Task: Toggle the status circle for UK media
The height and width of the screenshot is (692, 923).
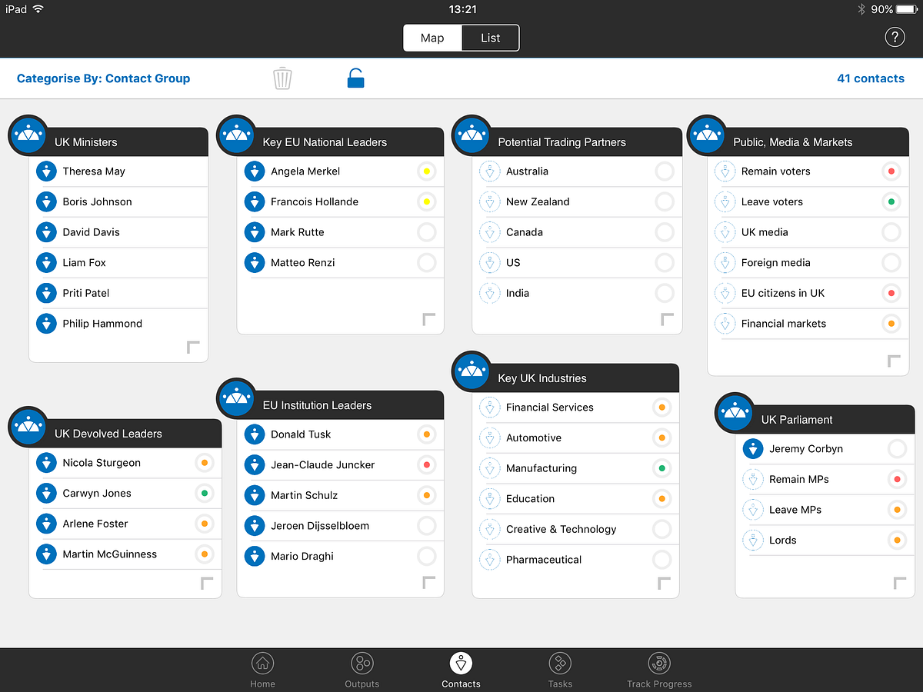Action: 891,232
